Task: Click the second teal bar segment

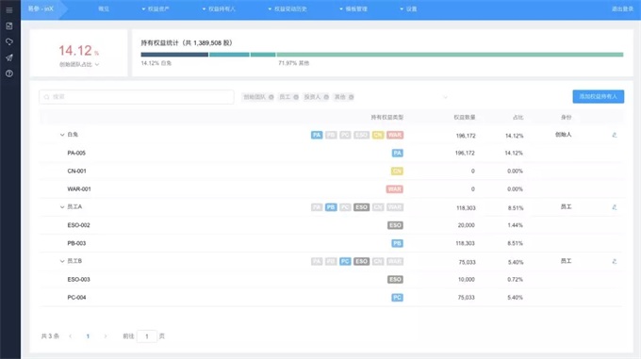Action: click(x=263, y=55)
